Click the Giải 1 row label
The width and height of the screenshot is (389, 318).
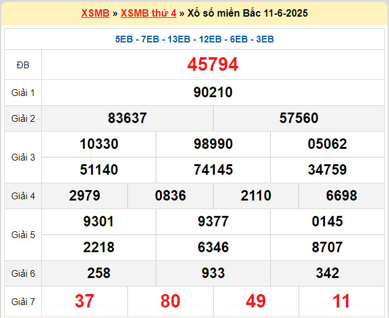23,93
